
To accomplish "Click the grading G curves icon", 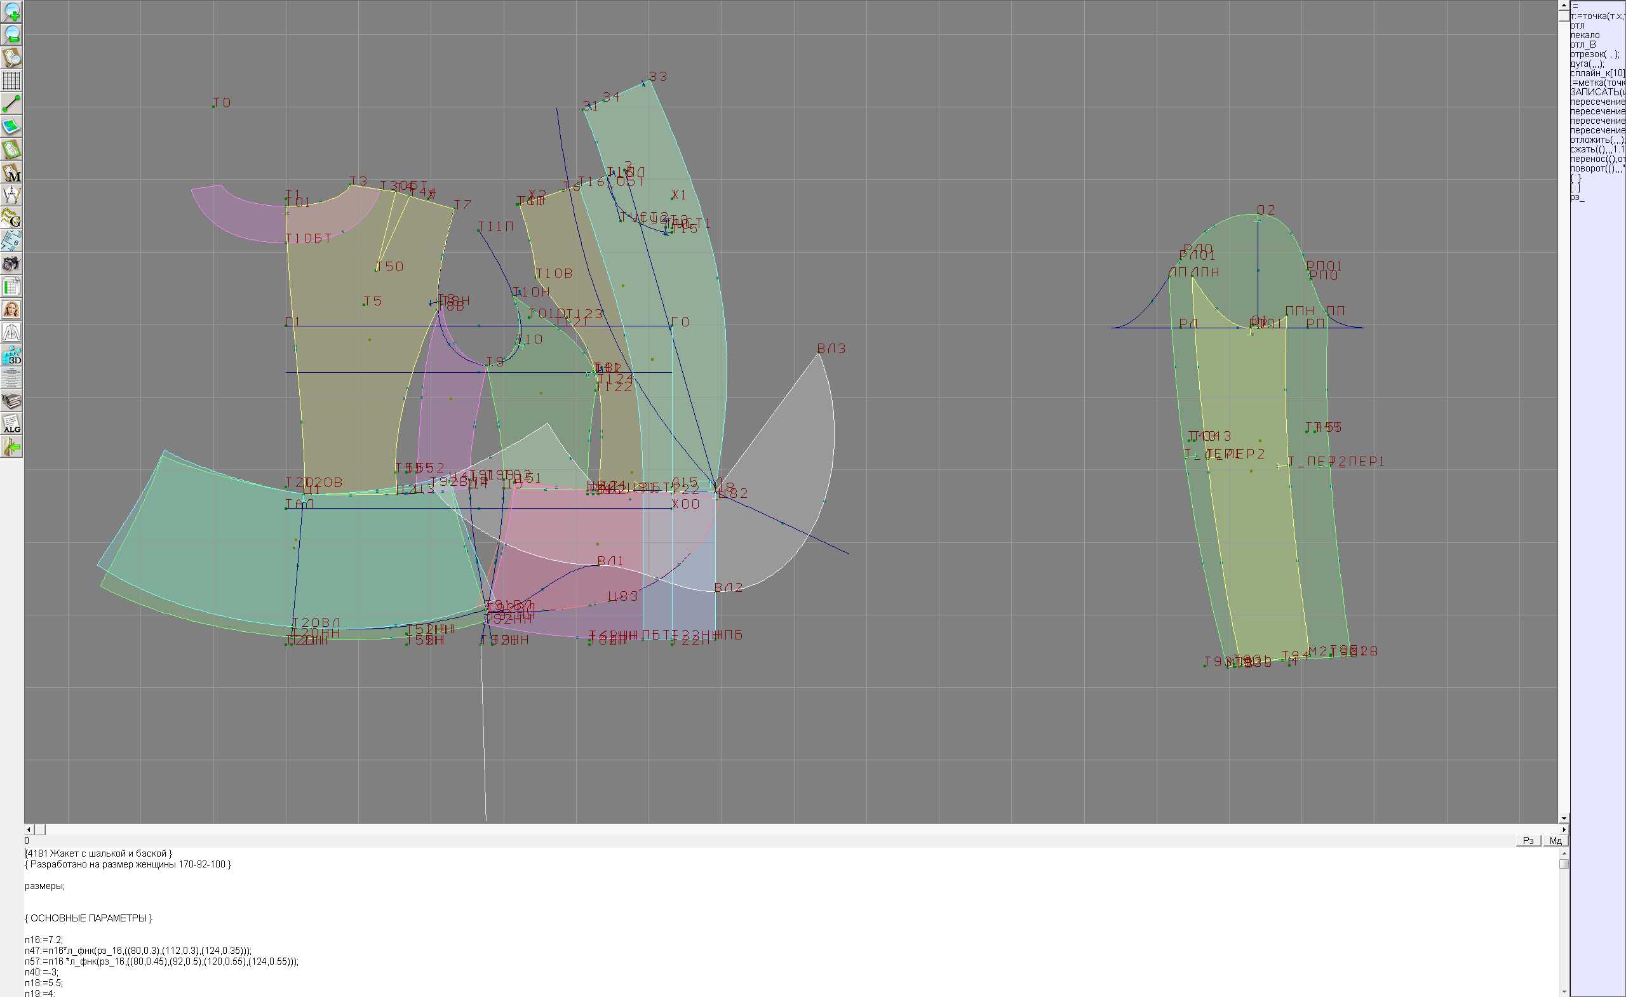I will (x=12, y=218).
